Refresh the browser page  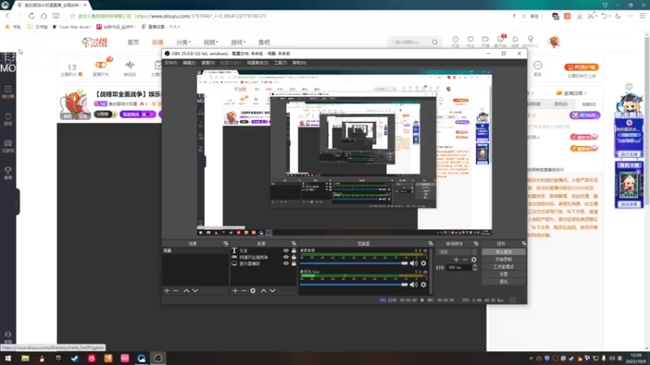[x=32, y=15]
